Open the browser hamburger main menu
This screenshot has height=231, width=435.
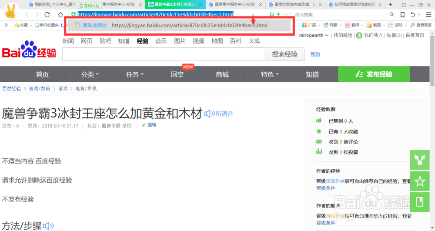click(x=428, y=14)
